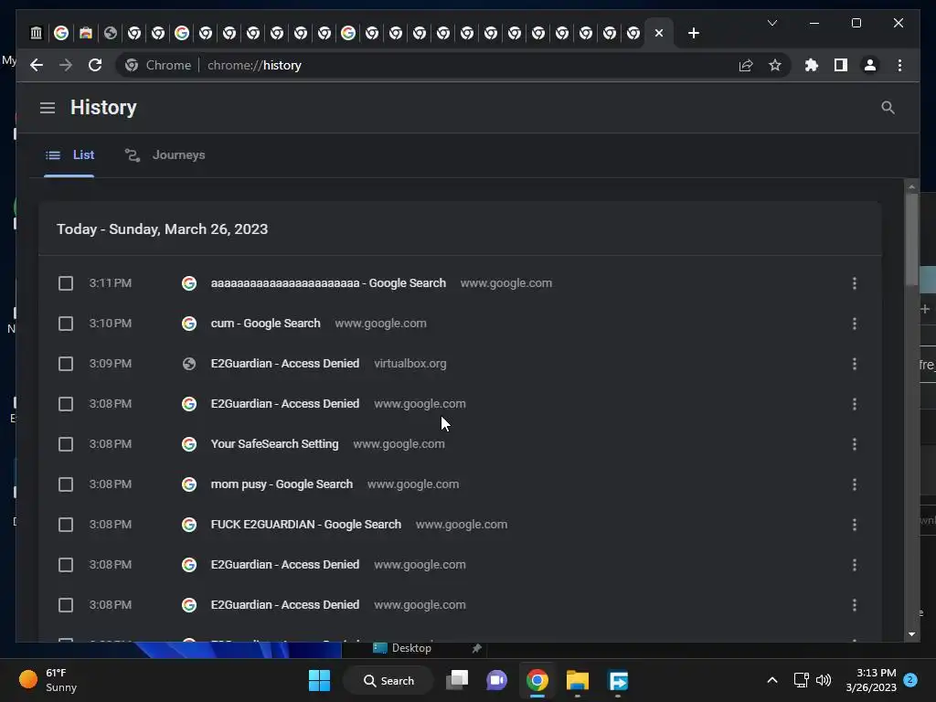Open actions menu for the 3:10 PM entry
The width and height of the screenshot is (936, 702).
(855, 324)
